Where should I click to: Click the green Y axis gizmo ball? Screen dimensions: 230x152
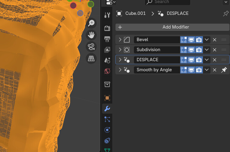coord(91,4)
